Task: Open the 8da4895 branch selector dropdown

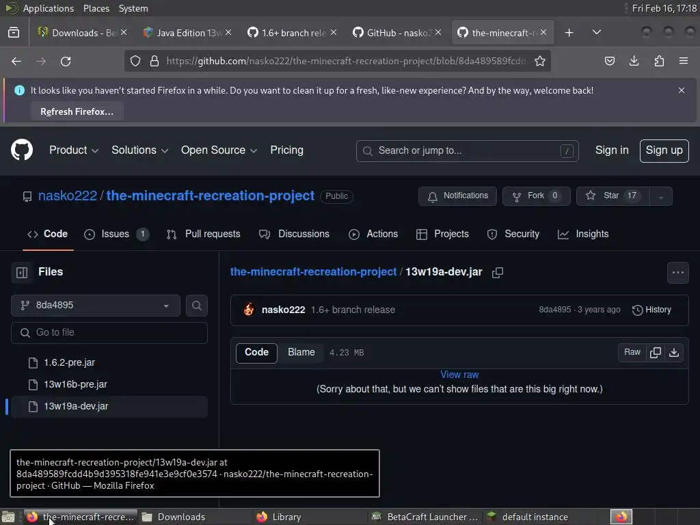Action: [96, 306]
